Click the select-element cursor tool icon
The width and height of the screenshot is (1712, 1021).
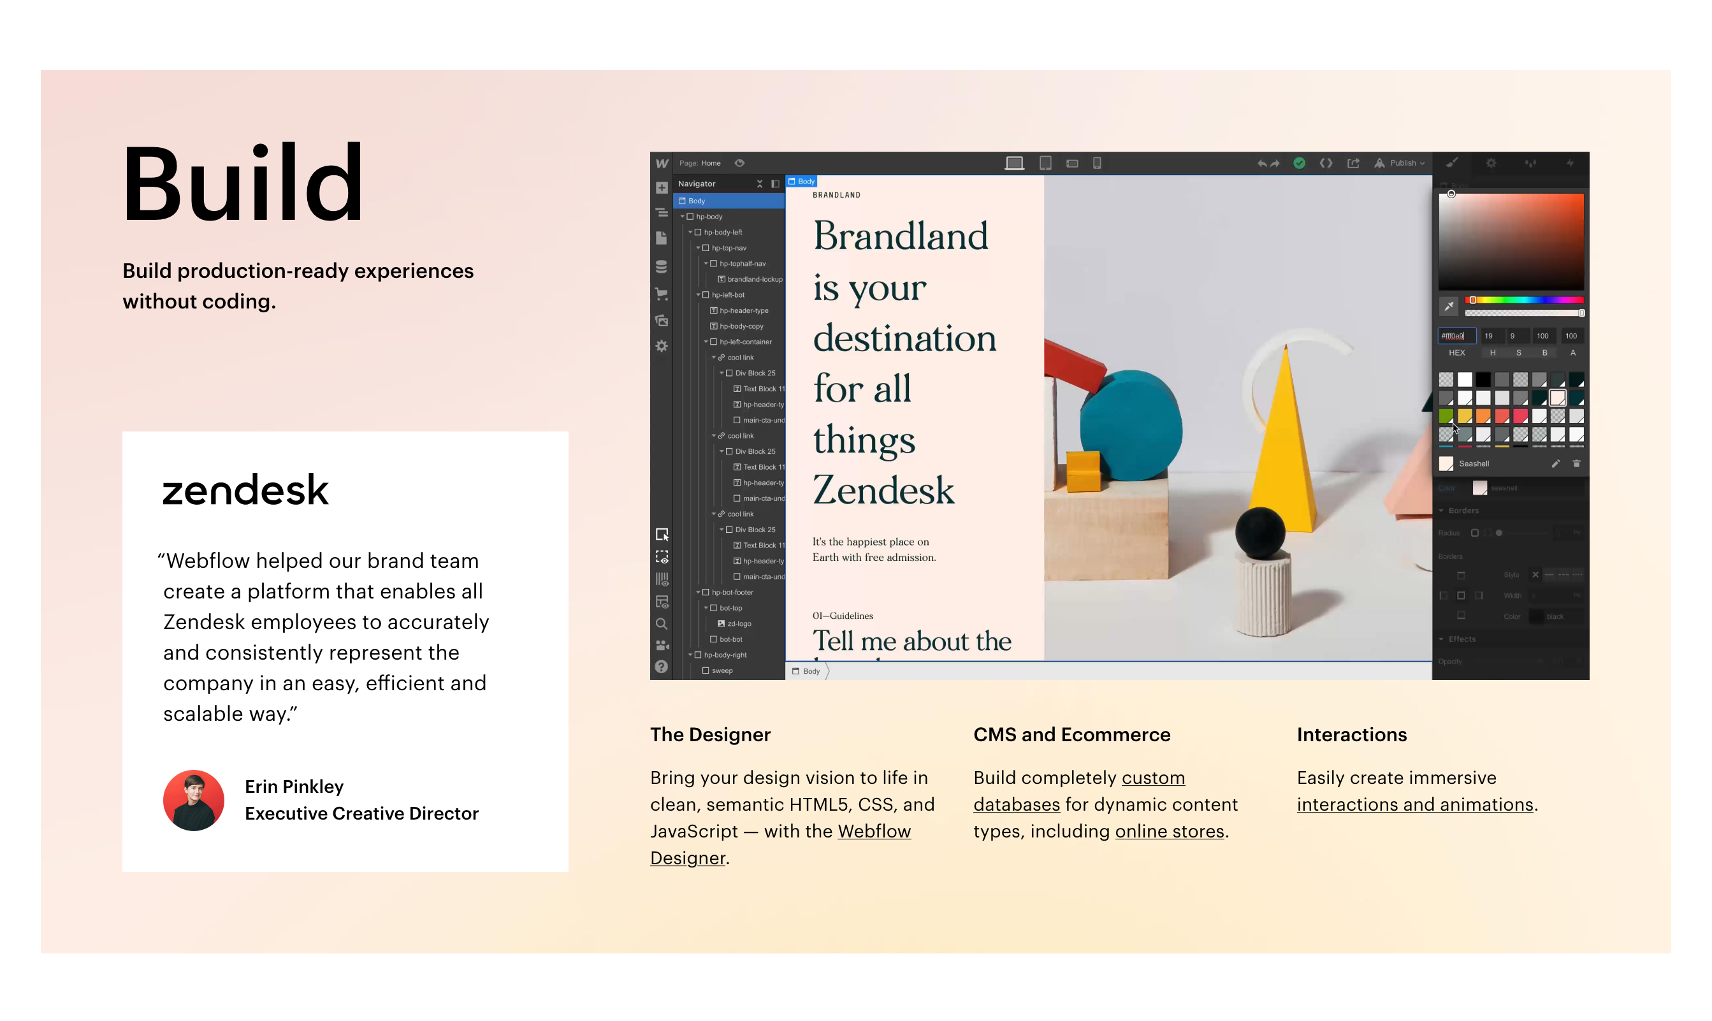662,535
